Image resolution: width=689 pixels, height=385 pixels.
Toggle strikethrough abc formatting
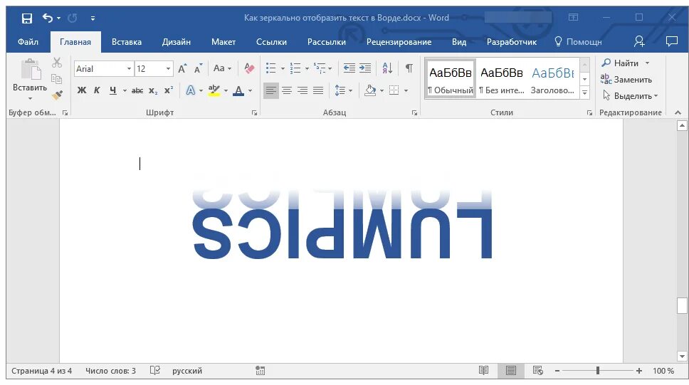[137, 90]
